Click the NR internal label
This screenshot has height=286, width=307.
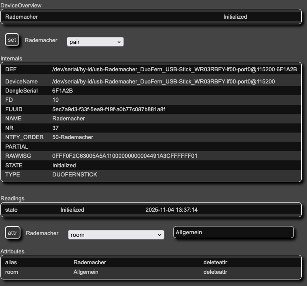click(x=10, y=128)
